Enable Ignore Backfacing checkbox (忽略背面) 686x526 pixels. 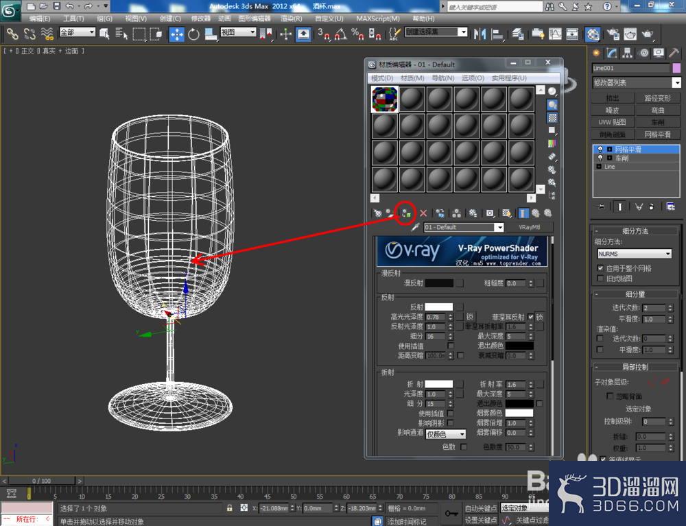pos(610,396)
